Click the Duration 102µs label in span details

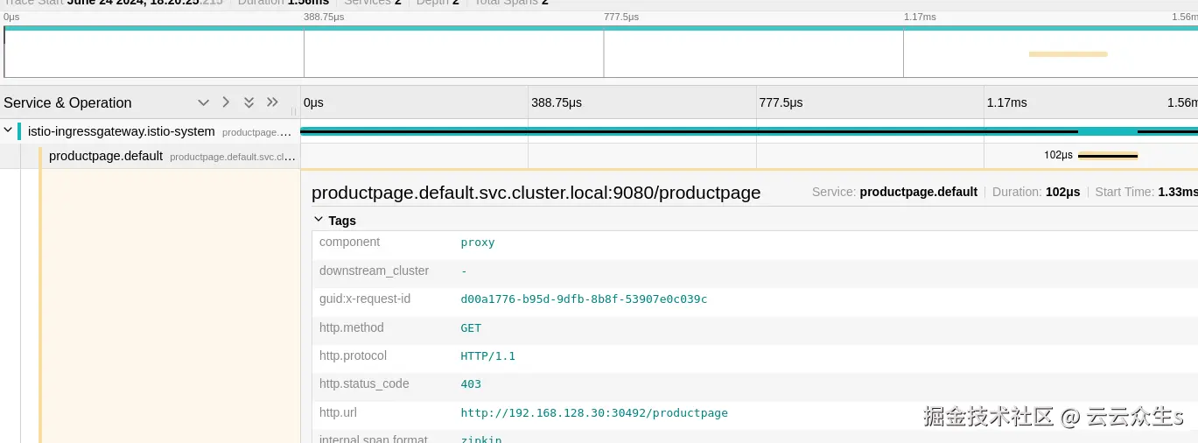(x=1037, y=192)
